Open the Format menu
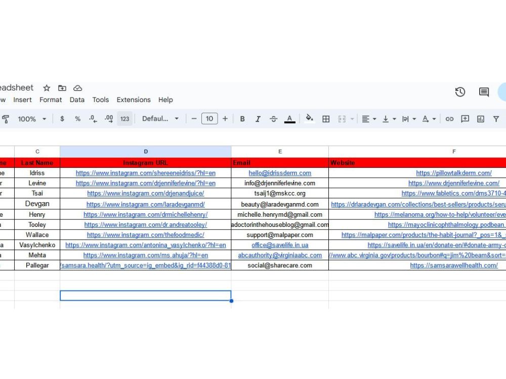This screenshot has height=379, width=506. (x=51, y=100)
